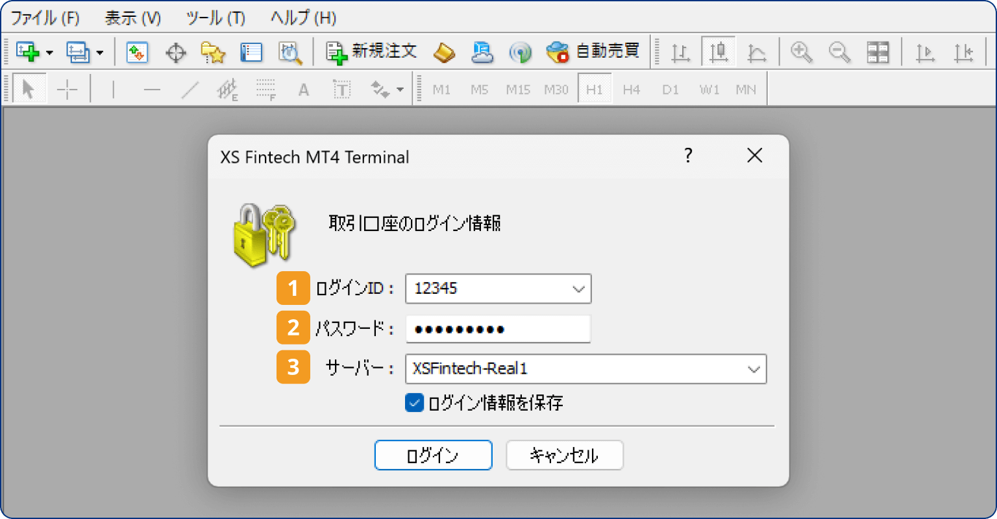Switch to line chart icon

pyautogui.click(x=756, y=52)
